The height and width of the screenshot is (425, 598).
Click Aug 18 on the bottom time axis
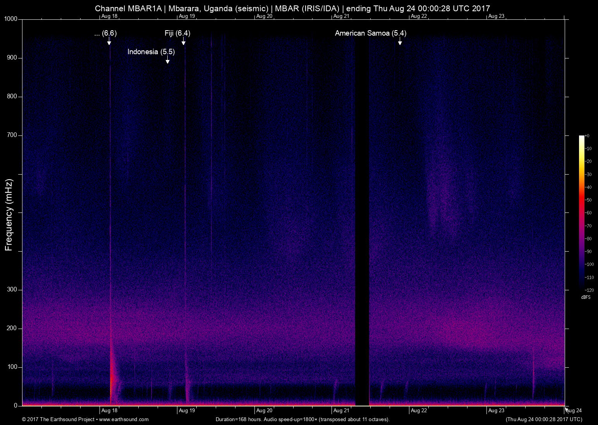click(x=109, y=411)
